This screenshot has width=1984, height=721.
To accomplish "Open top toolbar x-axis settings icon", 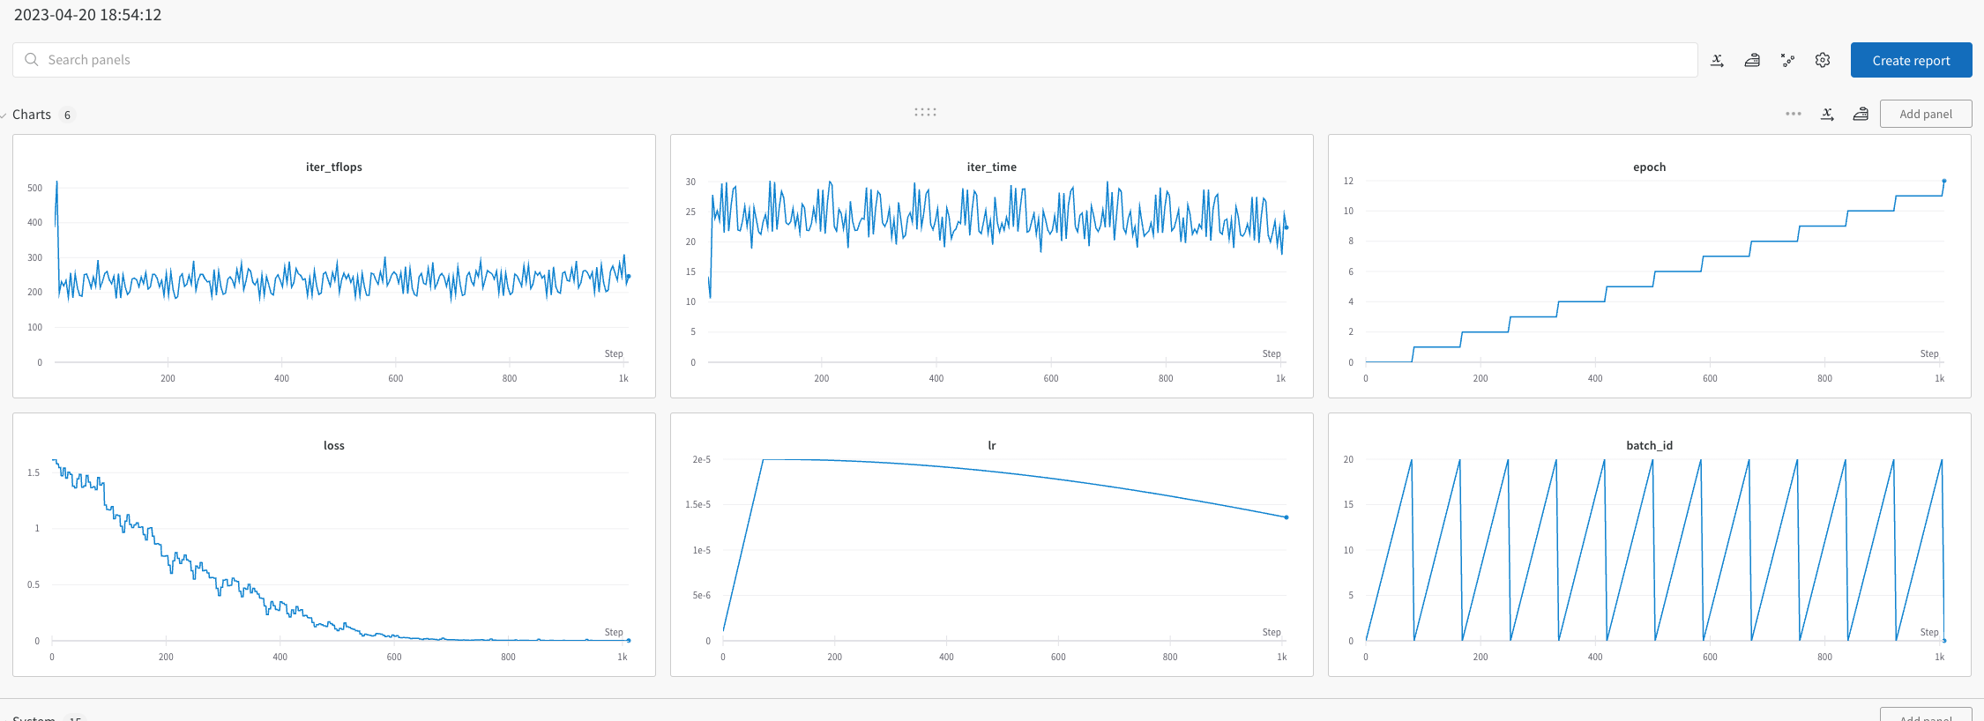I will tap(1717, 60).
